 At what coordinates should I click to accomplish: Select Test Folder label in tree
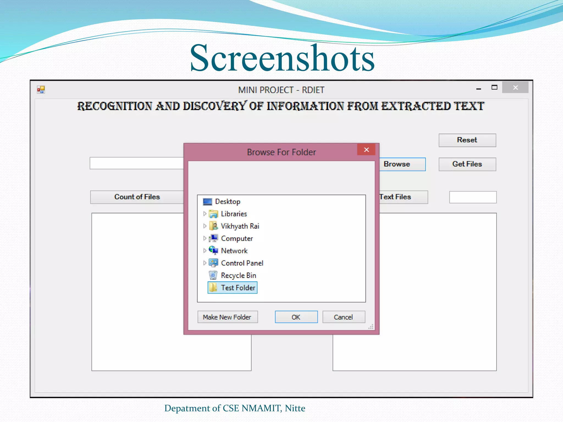click(x=238, y=288)
